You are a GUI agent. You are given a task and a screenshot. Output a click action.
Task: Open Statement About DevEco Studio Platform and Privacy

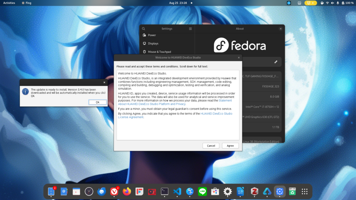[152, 104]
